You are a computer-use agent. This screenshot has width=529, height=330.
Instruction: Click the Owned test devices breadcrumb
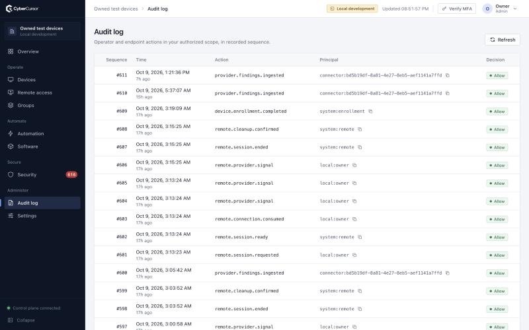(x=116, y=9)
